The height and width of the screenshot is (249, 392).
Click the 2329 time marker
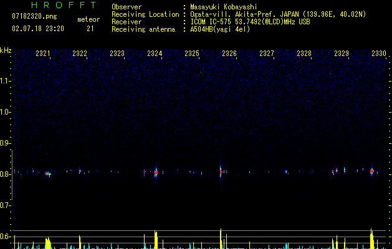pos(342,53)
